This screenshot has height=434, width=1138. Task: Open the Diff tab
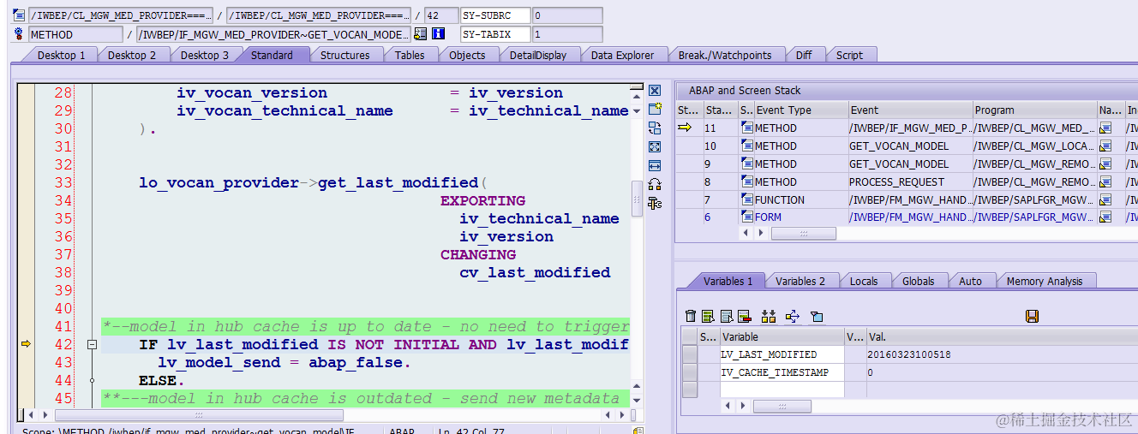click(804, 55)
